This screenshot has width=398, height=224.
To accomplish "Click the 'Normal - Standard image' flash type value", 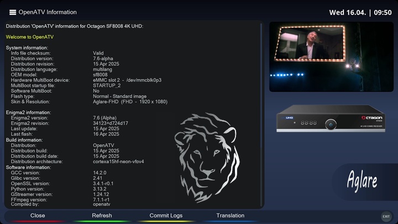I will (120, 96).
